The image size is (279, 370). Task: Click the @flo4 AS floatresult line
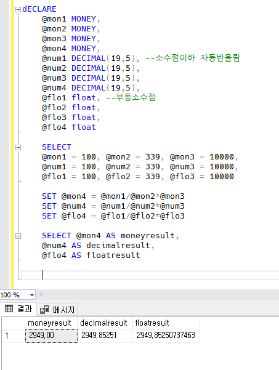(91, 255)
